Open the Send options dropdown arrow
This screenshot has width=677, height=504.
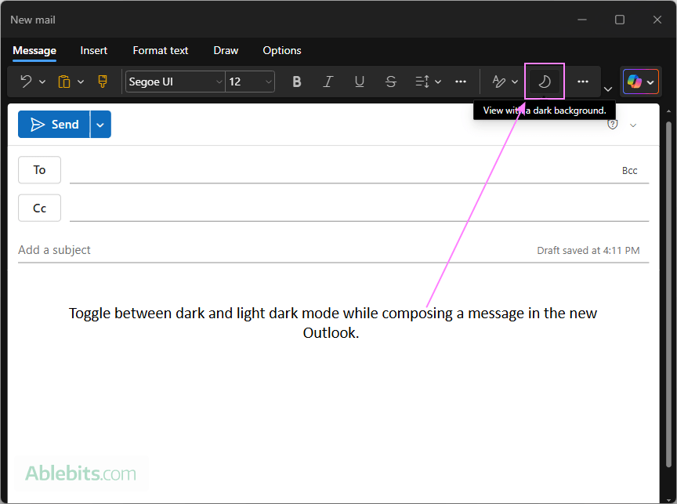(100, 125)
